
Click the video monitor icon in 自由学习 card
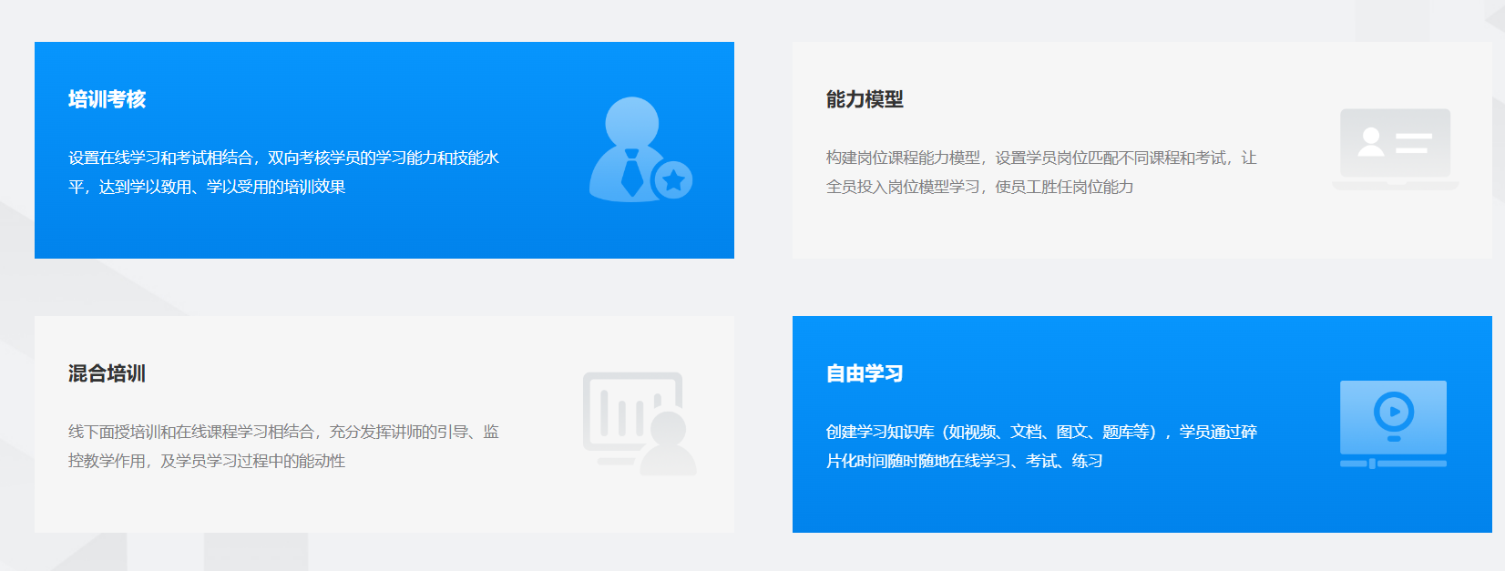tap(1393, 417)
